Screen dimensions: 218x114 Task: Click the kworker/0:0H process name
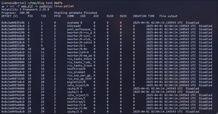[77, 49]
